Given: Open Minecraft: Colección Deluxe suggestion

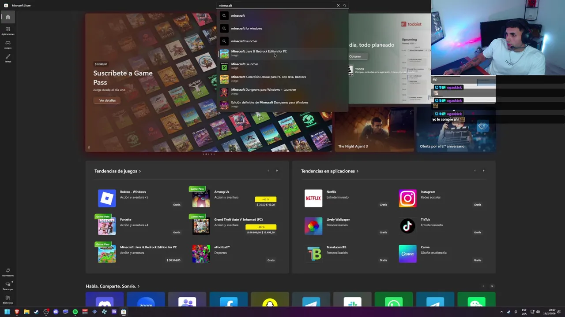Looking at the screenshot, I should 282,79.
